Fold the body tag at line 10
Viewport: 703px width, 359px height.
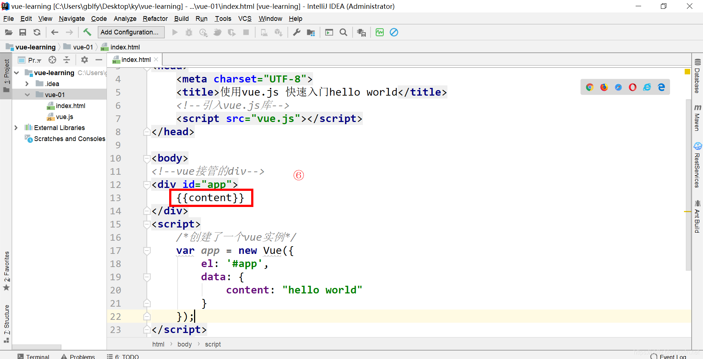click(147, 158)
